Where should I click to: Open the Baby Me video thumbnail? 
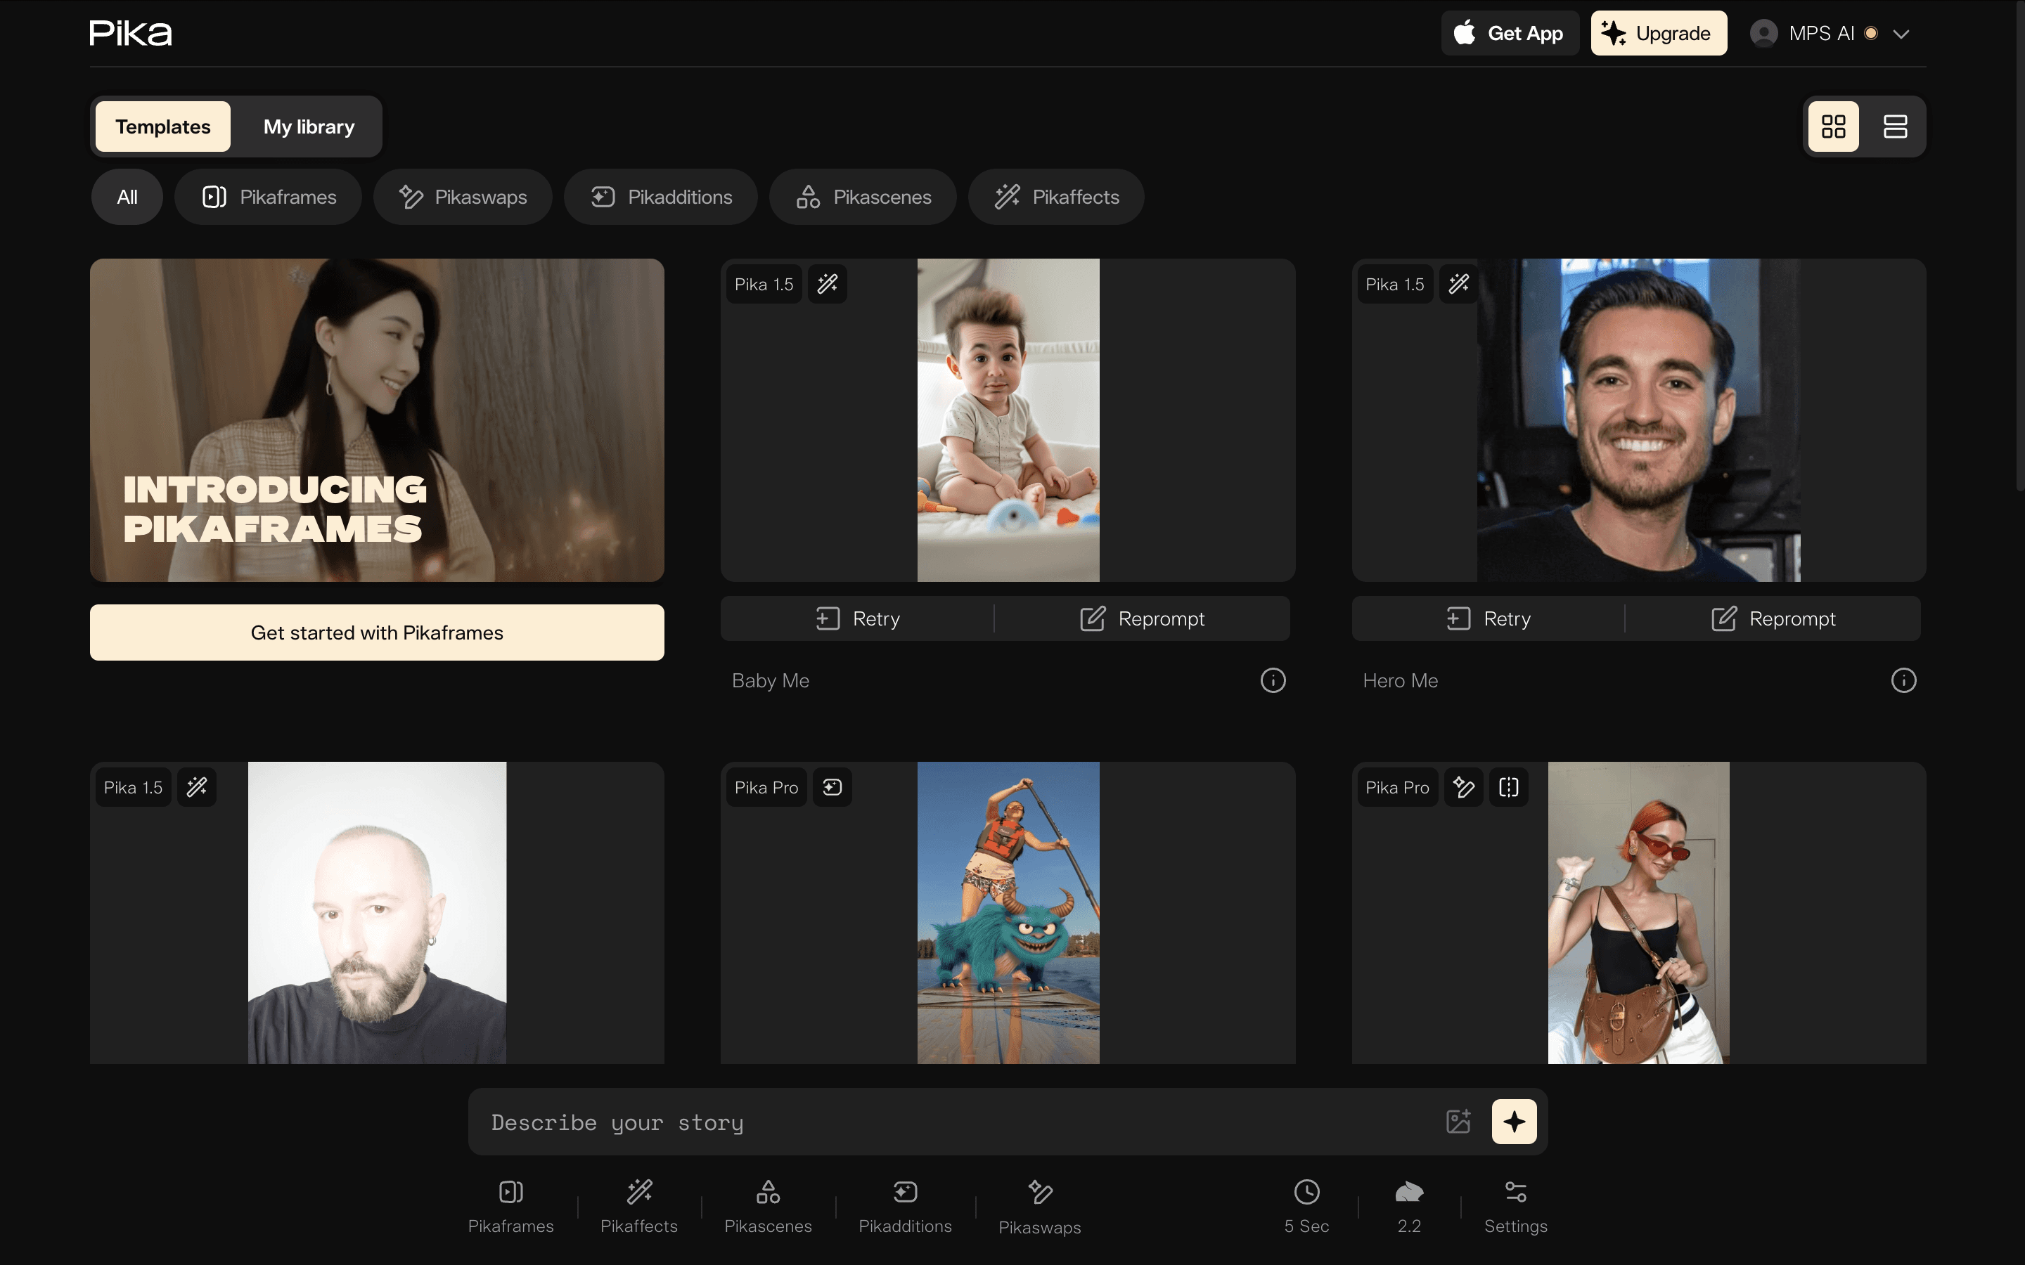(1008, 420)
